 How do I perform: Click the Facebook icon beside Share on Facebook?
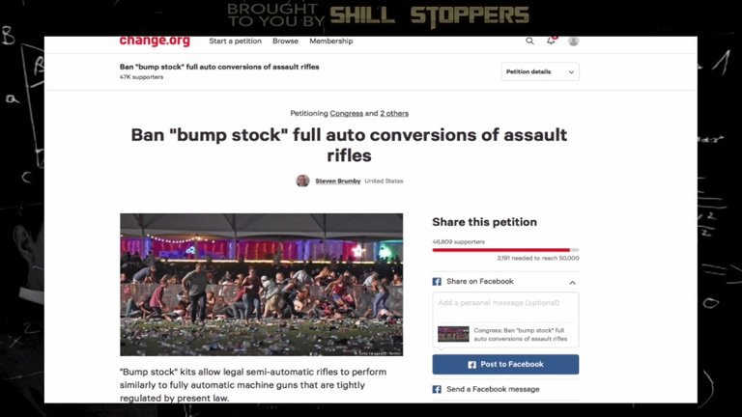(x=437, y=281)
